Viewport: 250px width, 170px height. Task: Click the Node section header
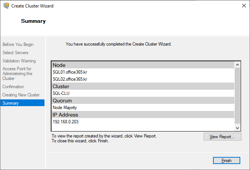click(143, 65)
